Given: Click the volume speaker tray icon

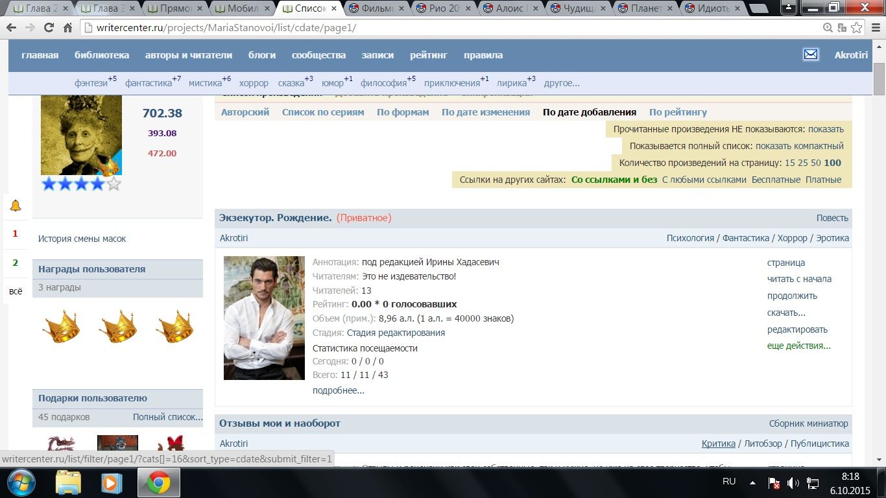Looking at the screenshot, I should tap(793, 482).
